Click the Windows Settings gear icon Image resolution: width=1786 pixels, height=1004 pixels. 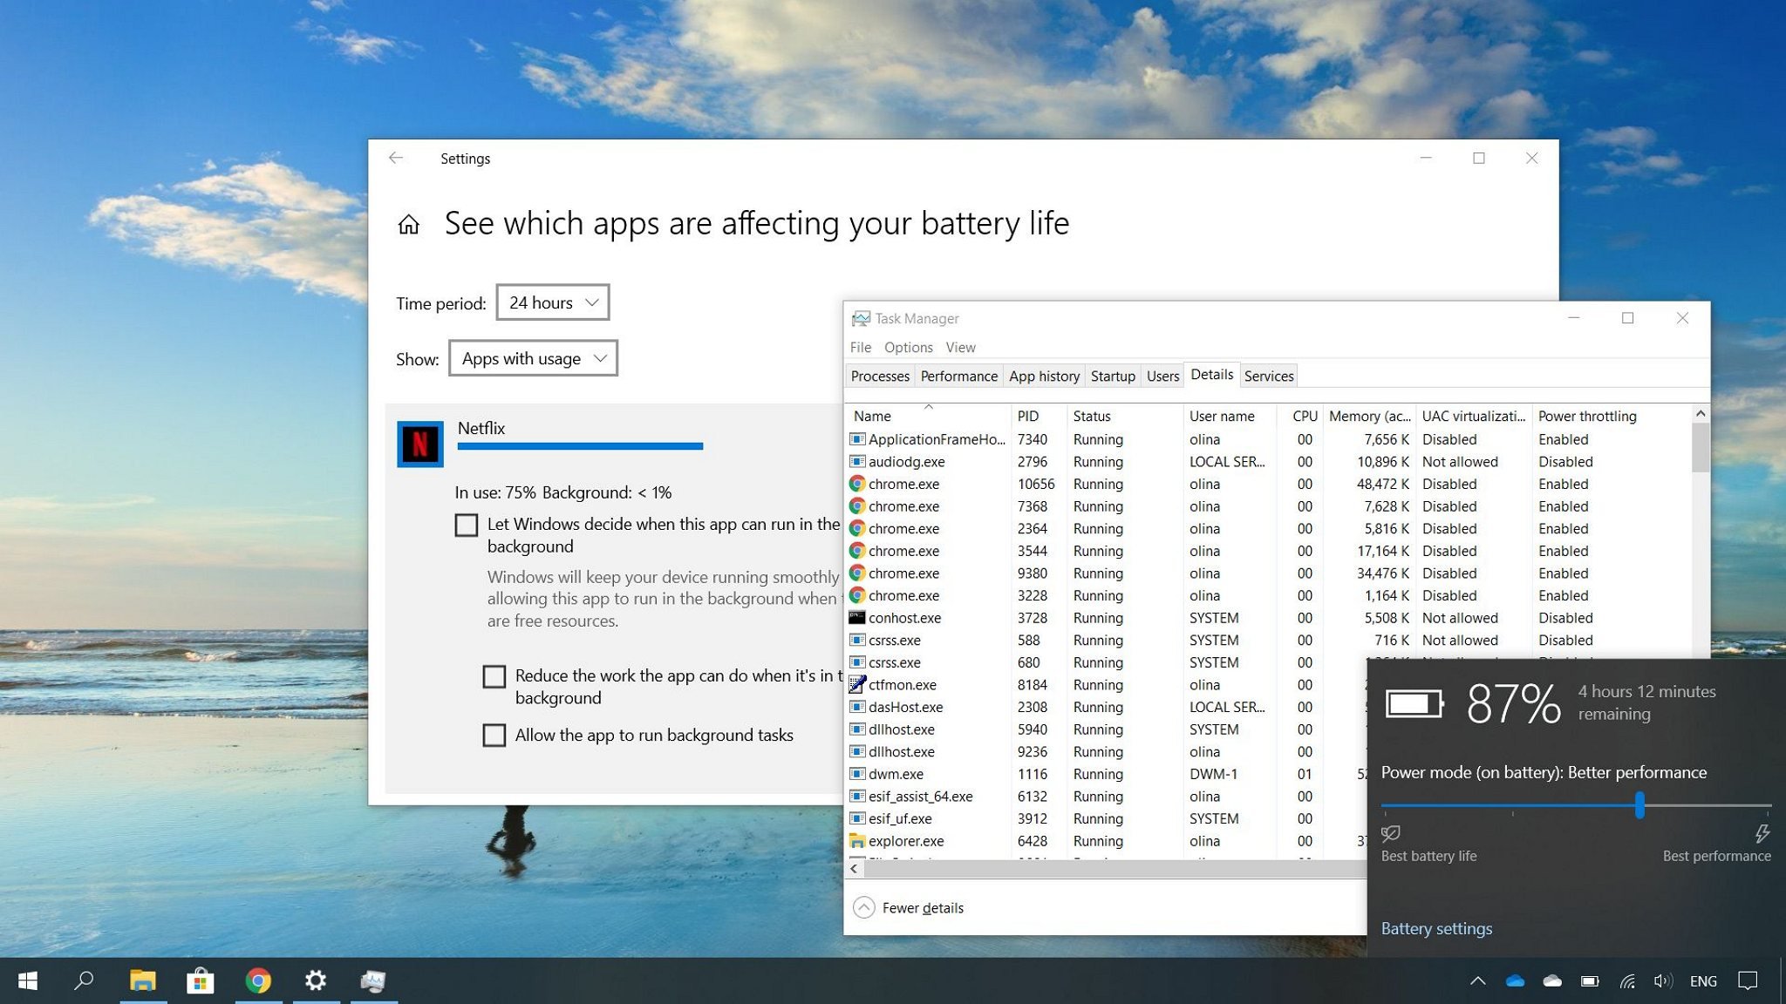[x=315, y=980]
